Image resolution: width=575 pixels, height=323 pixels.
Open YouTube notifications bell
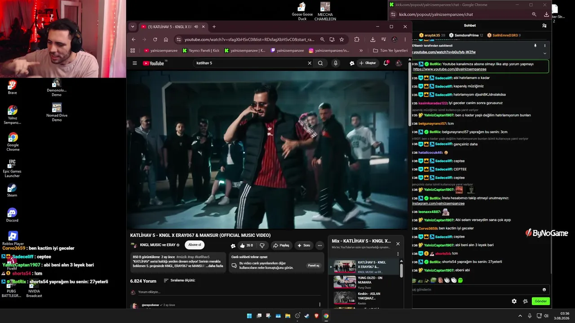pyautogui.click(x=386, y=63)
